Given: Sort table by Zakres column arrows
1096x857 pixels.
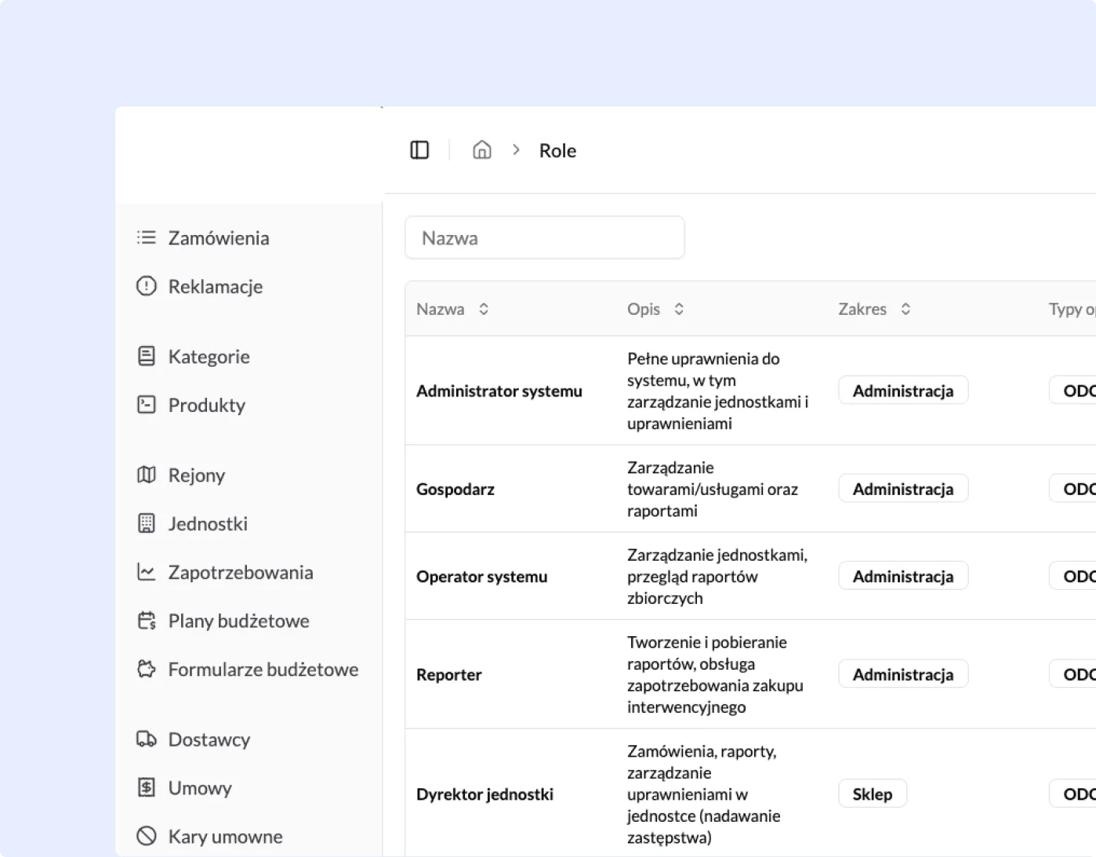Looking at the screenshot, I should (x=905, y=309).
